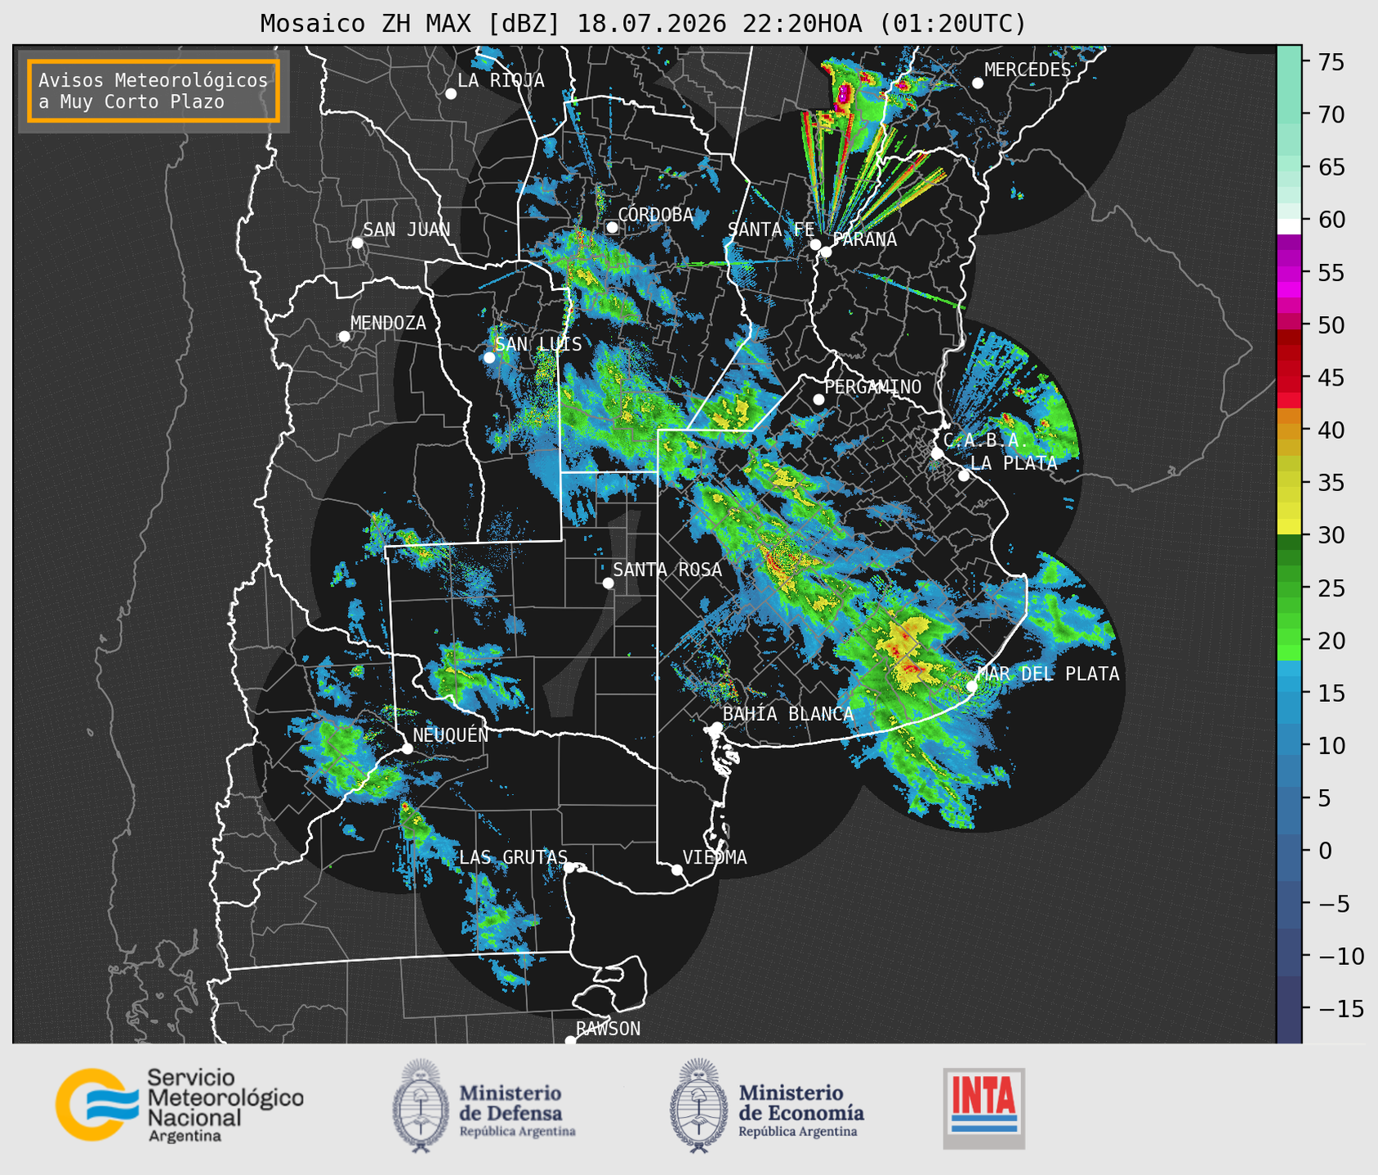Click the Ministerio de Defensa emblem

pos(421,1106)
